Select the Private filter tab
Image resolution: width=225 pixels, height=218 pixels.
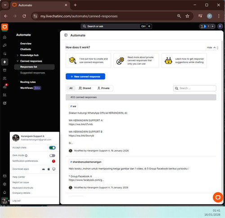tap(103, 88)
